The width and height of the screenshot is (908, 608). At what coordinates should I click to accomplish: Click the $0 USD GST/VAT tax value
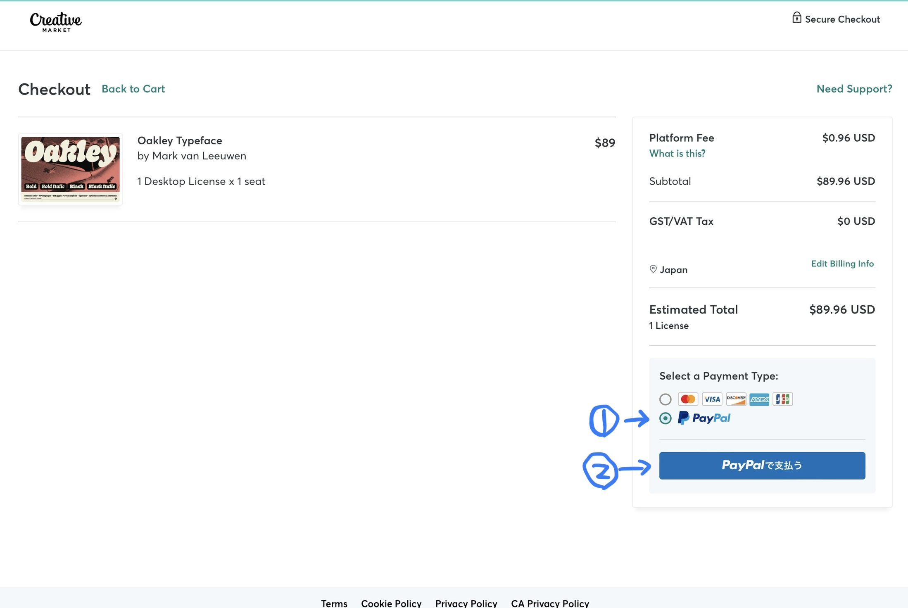(856, 221)
